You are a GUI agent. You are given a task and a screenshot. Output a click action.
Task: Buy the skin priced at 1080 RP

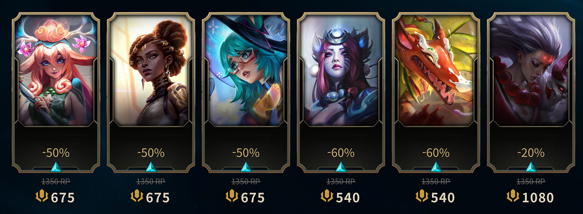[x=538, y=198]
